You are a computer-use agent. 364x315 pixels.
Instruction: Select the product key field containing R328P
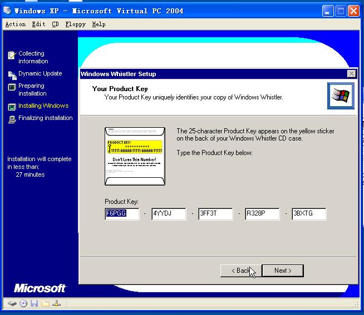(x=262, y=214)
